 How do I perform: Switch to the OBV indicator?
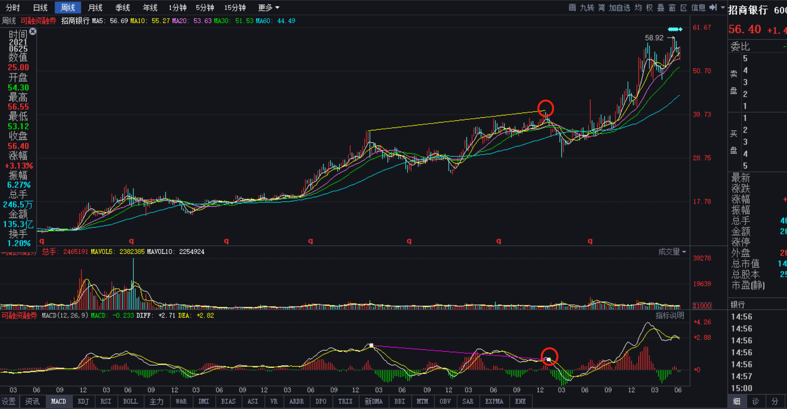[445, 401]
